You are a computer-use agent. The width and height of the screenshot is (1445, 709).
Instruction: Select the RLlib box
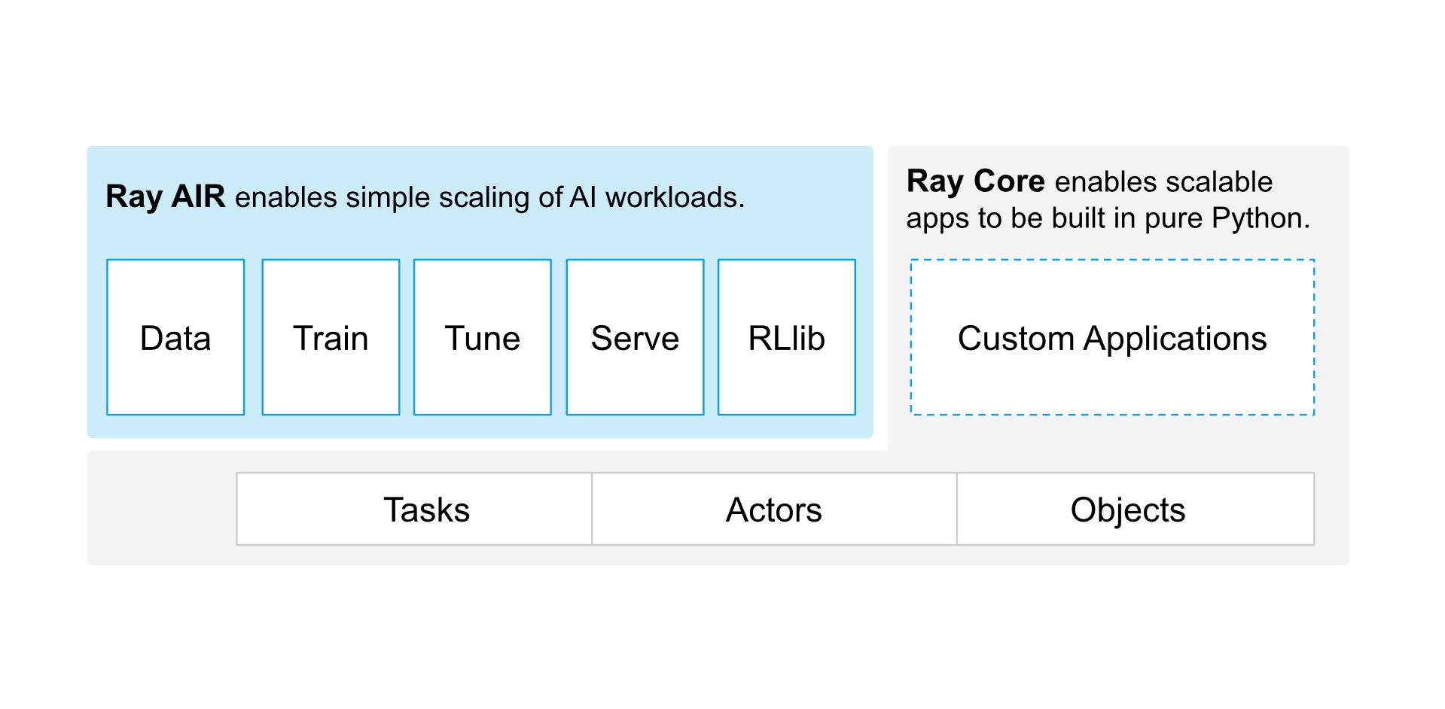786,337
